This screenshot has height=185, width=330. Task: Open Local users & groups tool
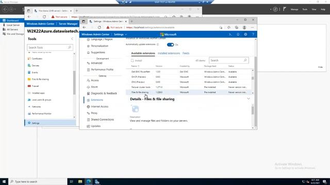pyautogui.click(x=41, y=100)
